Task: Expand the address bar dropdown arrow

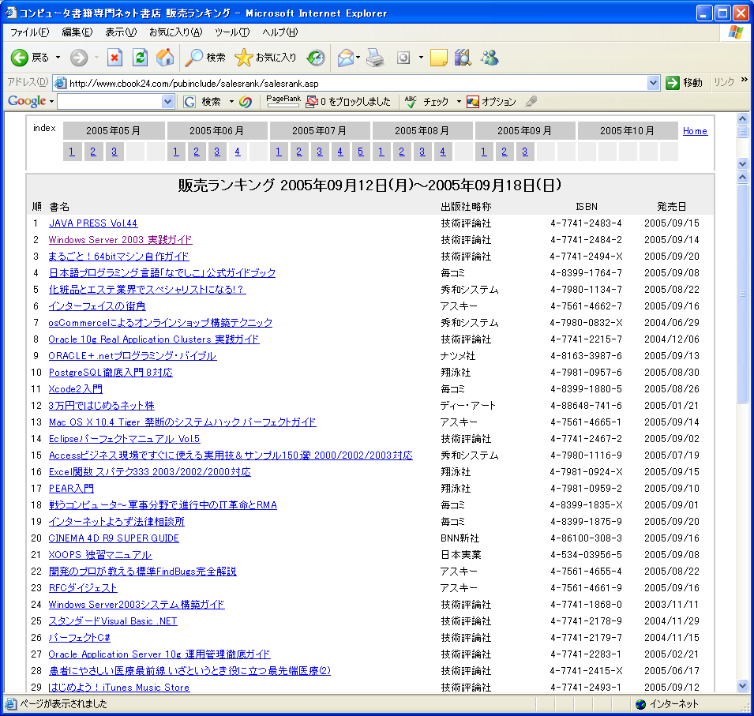Action: click(x=652, y=83)
